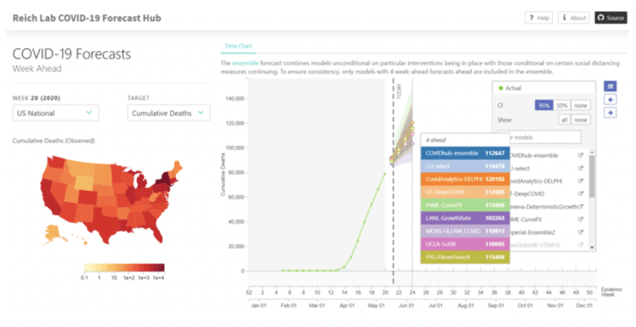Screen dimensions: 636x327
Task: Click the COVIDhub-ensemble 112647 tooltip row
Action: (x=465, y=153)
